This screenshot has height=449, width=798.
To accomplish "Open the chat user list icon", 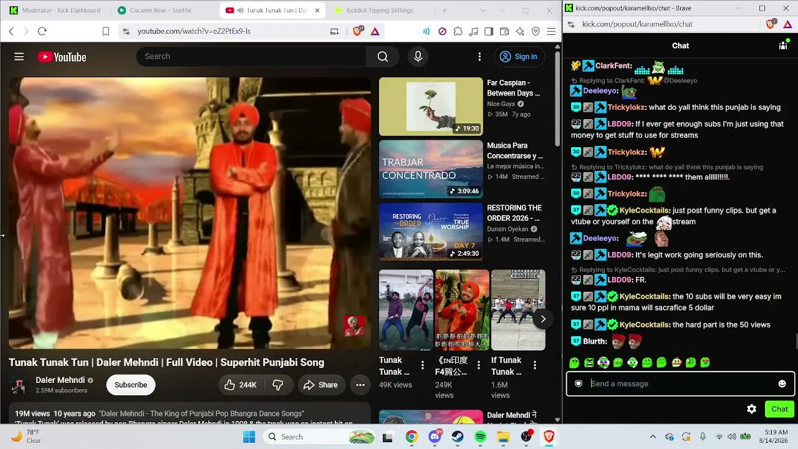I will point(783,46).
